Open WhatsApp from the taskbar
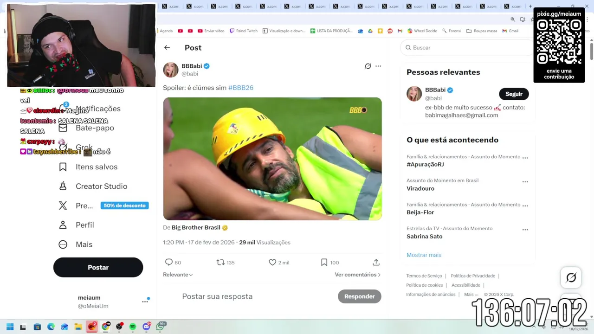The height and width of the screenshot is (334, 594). pos(161,327)
